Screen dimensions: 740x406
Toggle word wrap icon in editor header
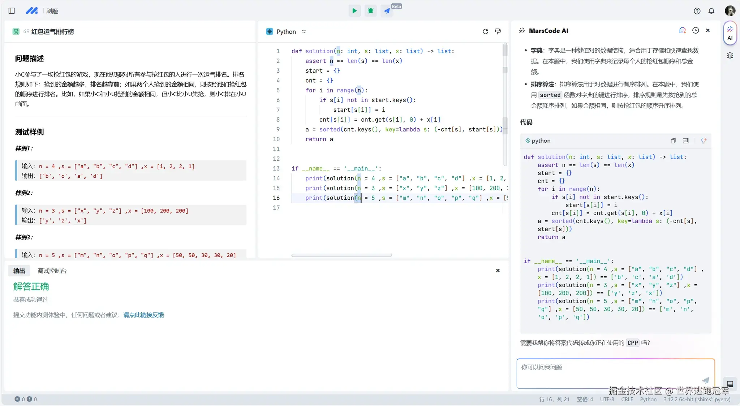click(498, 31)
